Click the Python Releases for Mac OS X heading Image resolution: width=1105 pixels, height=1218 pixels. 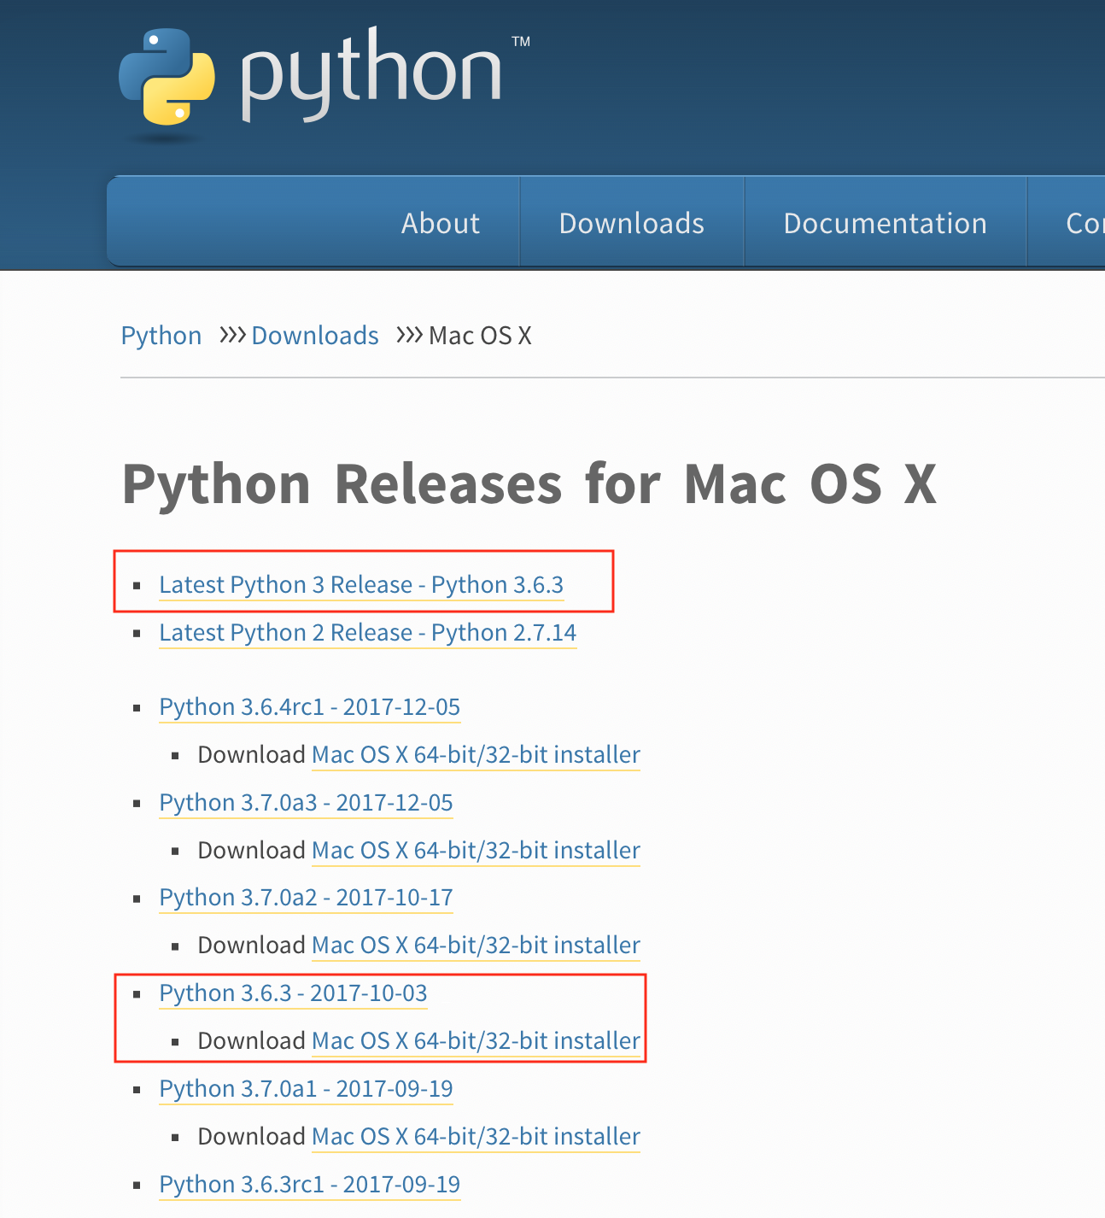pos(529,485)
